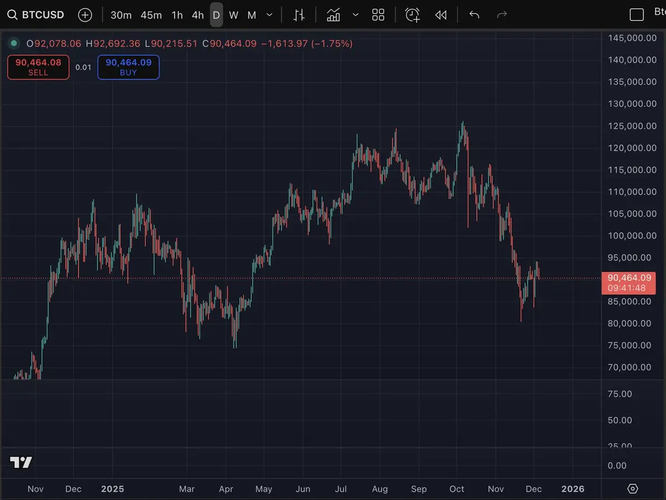Click the L90,215.51 low value
The height and width of the screenshot is (500, 666).
pos(171,43)
